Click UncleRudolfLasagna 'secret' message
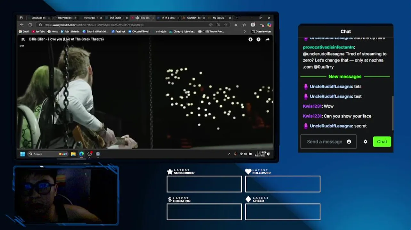 335,126
